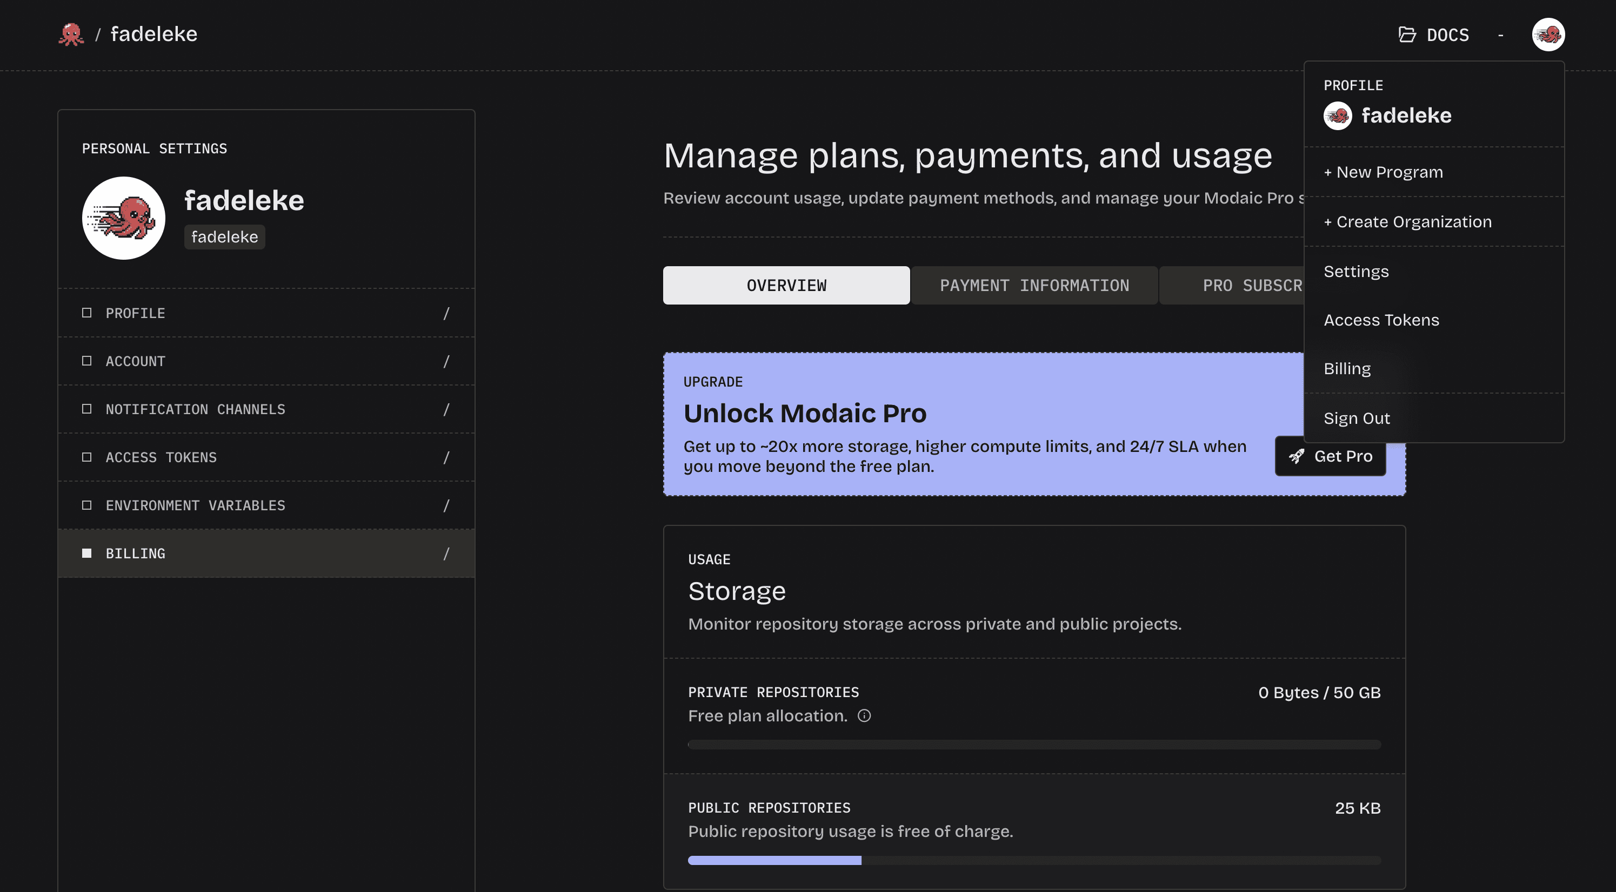
Task: Click the slash arrow on Account row
Action: (446, 361)
